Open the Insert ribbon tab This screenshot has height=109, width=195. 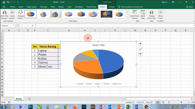coord(21,7)
